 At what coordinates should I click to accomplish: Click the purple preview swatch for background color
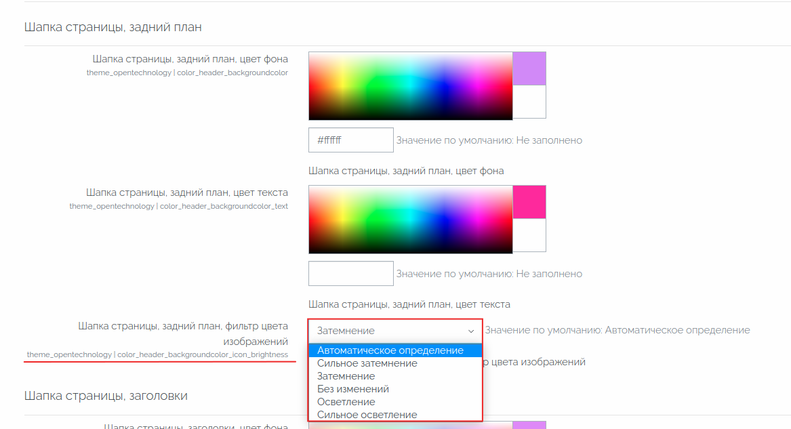529,68
